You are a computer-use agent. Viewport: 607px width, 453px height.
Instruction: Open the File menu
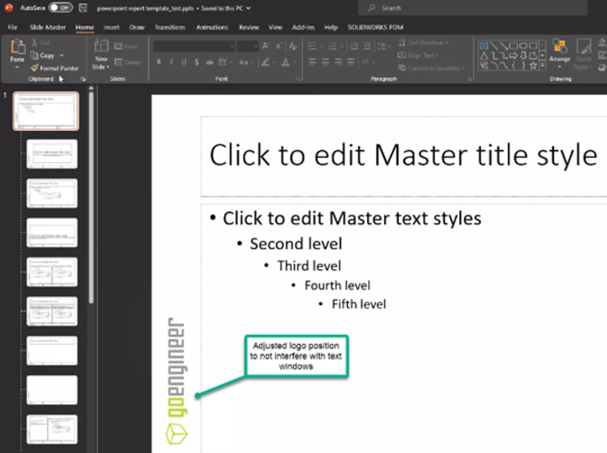pyautogui.click(x=12, y=27)
